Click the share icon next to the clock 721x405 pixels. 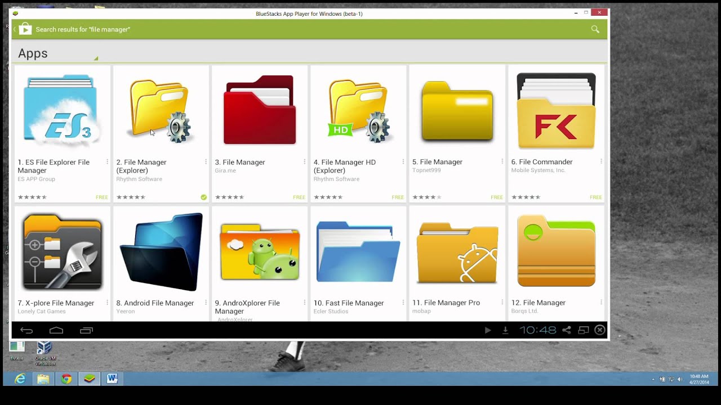tap(567, 330)
